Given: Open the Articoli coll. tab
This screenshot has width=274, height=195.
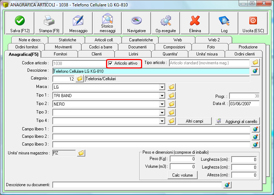Looking at the screenshot, I should [104, 40].
